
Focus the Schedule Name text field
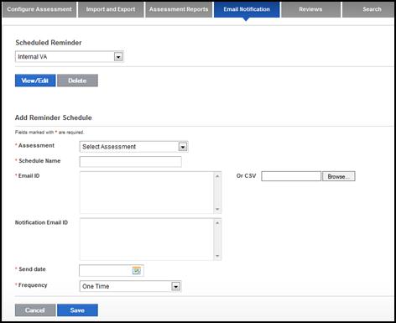pos(131,162)
